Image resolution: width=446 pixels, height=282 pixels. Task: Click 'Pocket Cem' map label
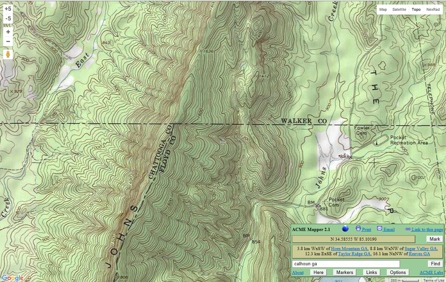[x=336, y=202]
